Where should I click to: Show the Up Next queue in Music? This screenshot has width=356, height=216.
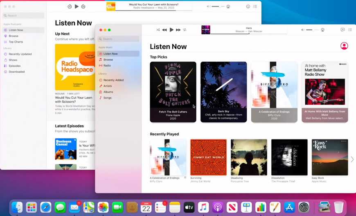(x=350, y=30)
